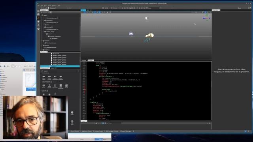Viewport: 253px width, 142px height.
Task: Select the first TimelineAnimation node in Navigator
Action: click(51, 43)
